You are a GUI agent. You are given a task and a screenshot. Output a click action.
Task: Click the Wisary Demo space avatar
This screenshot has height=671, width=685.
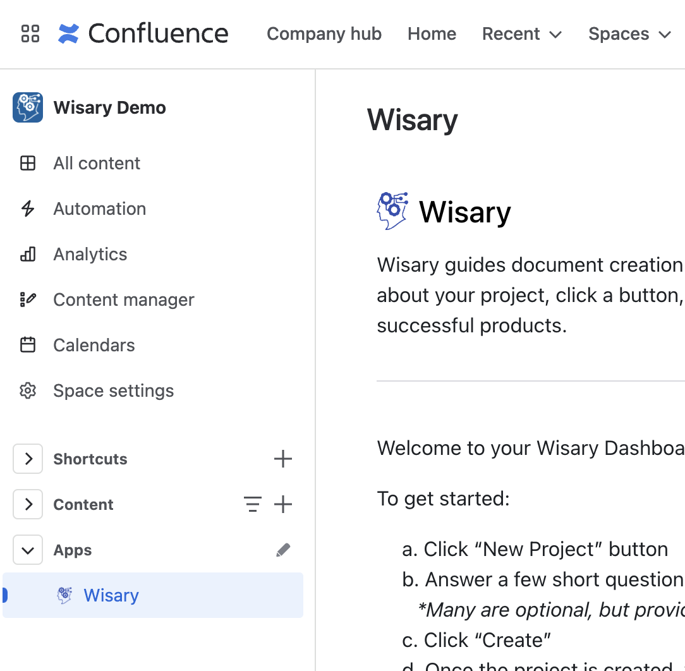point(28,107)
